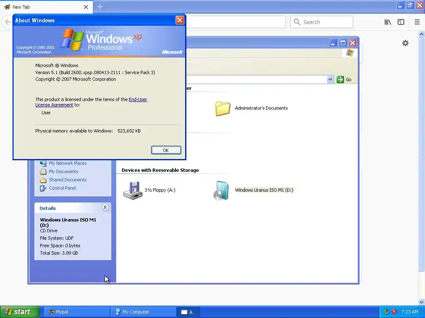This screenshot has height=318, width=425.
Task: Click the browser back arrow
Action: pos(8,22)
